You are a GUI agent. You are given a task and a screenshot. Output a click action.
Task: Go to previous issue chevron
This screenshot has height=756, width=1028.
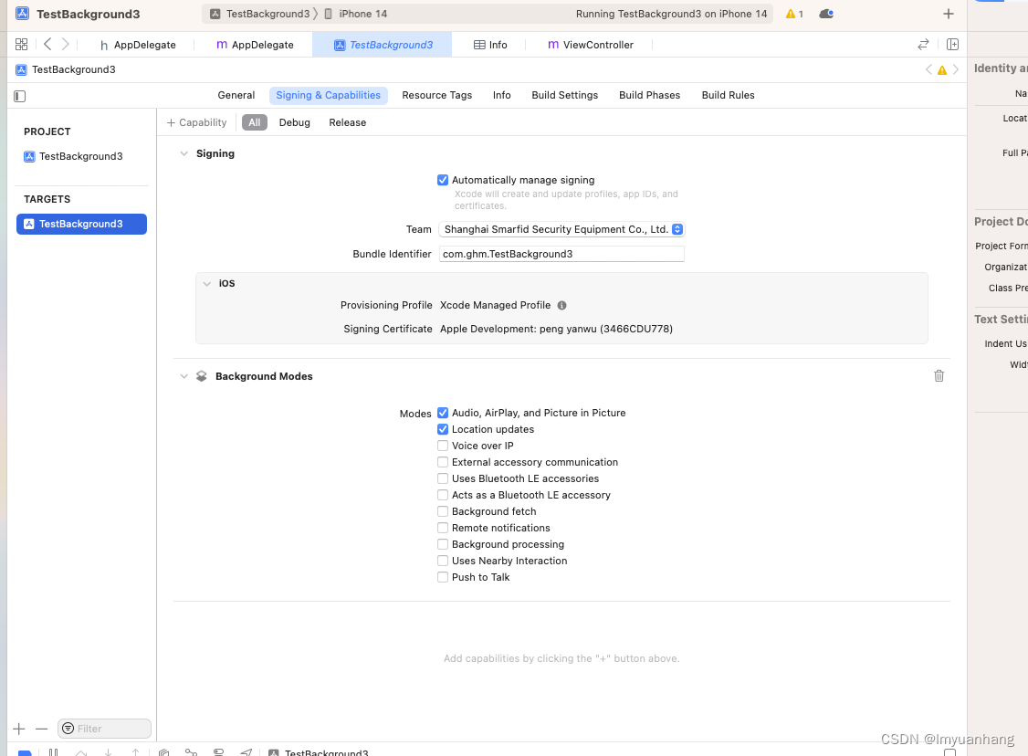pyautogui.click(x=928, y=69)
